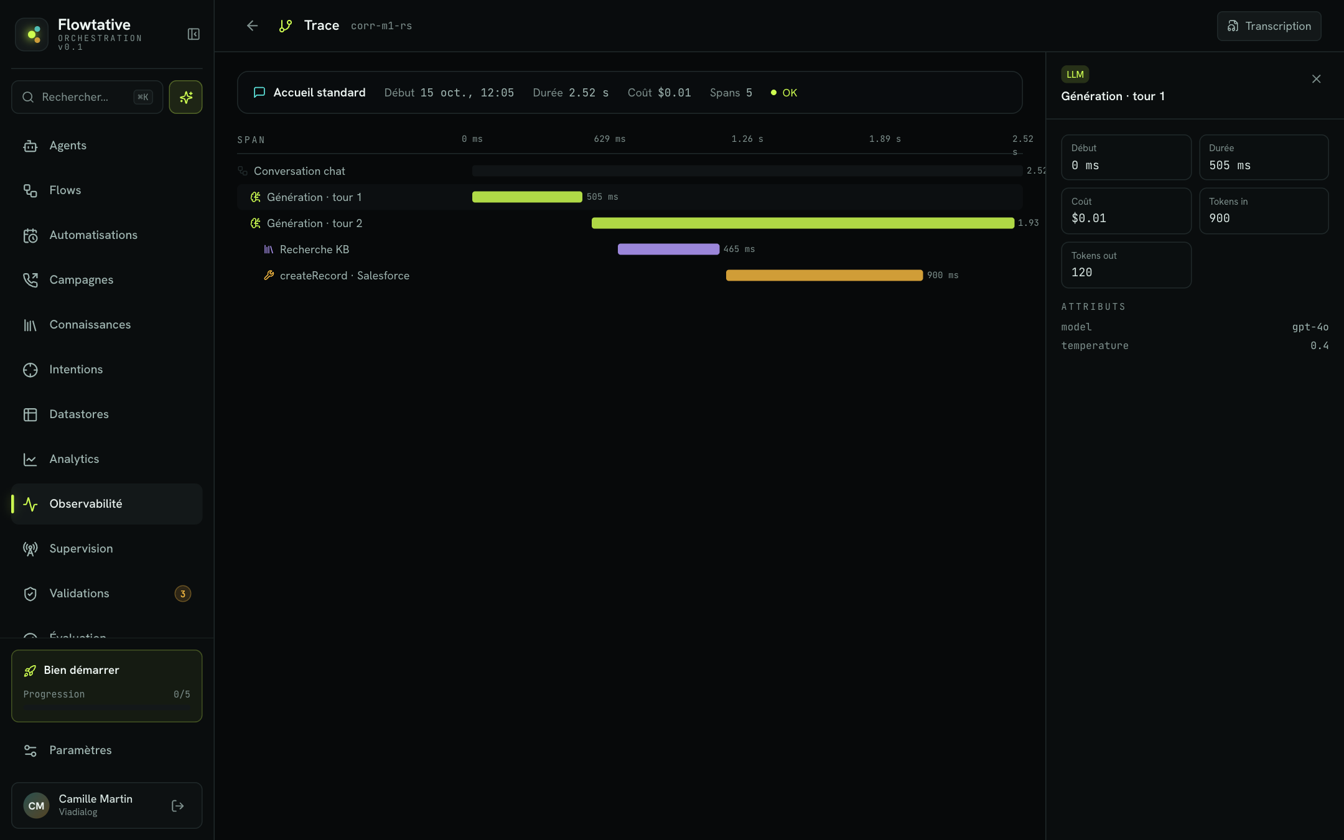
Task: Select the Génération · tour 1 span row
Action: [630, 197]
